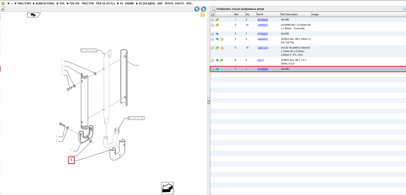Open part number link 12601274

click(x=262, y=48)
